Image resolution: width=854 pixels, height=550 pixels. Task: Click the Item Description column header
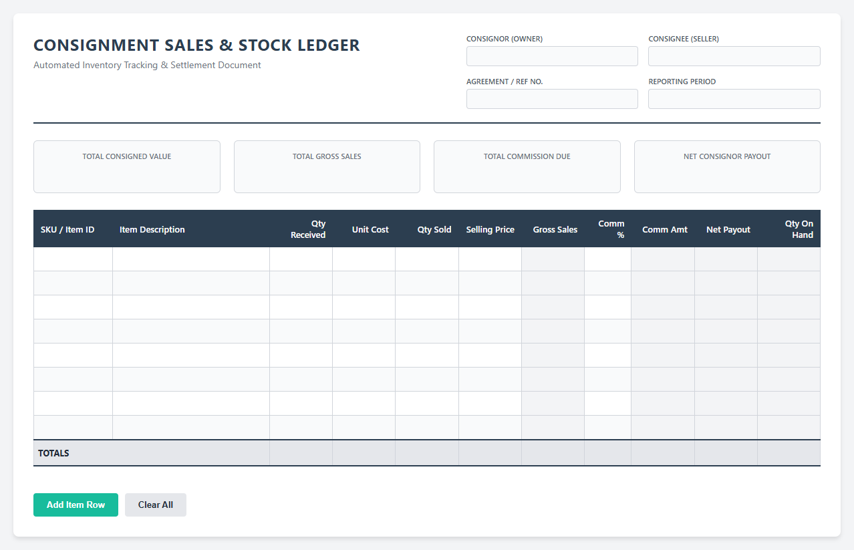coord(191,229)
